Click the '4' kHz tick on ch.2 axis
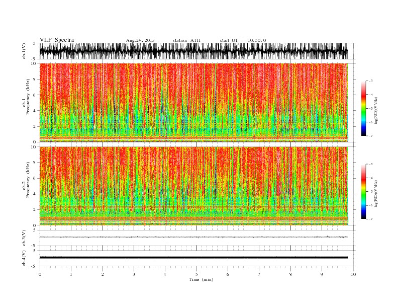The image size is (398, 308). (x=35, y=194)
